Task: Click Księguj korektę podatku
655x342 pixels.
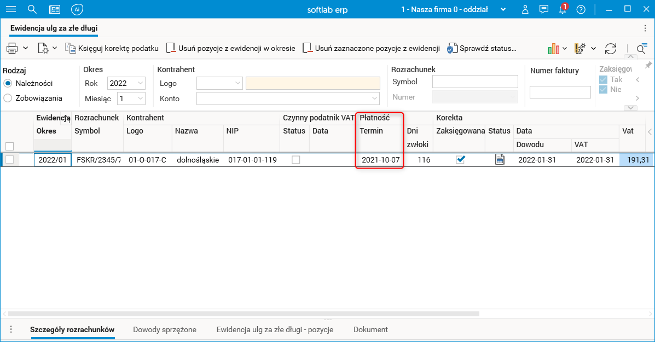Action: tap(112, 49)
